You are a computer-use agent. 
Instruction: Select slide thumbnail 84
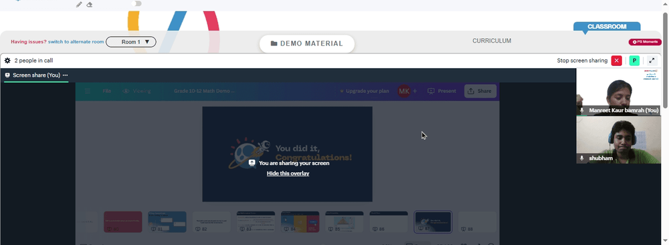coord(300,222)
